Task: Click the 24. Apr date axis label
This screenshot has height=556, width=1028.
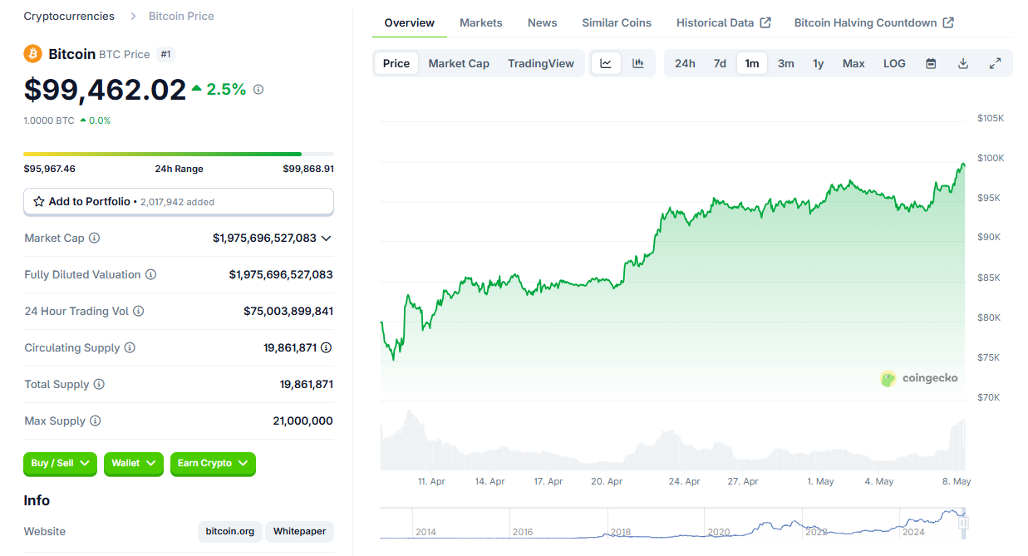Action: click(x=684, y=481)
